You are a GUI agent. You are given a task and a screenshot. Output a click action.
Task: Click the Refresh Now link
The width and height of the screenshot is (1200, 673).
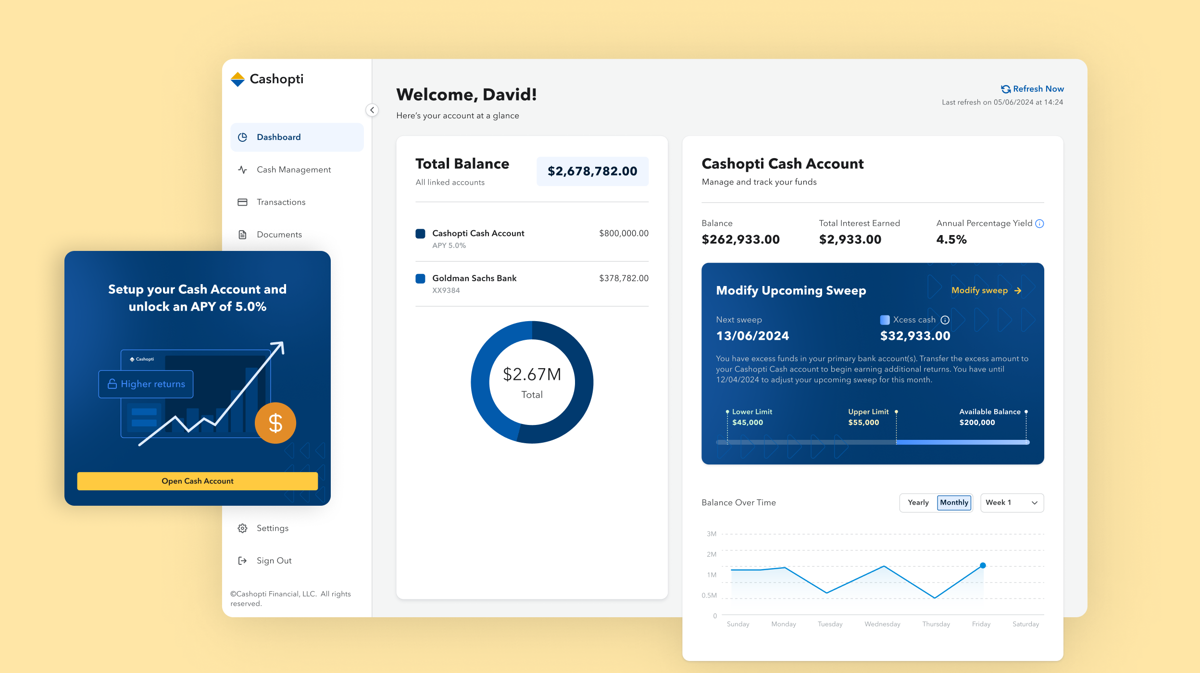click(x=1032, y=89)
